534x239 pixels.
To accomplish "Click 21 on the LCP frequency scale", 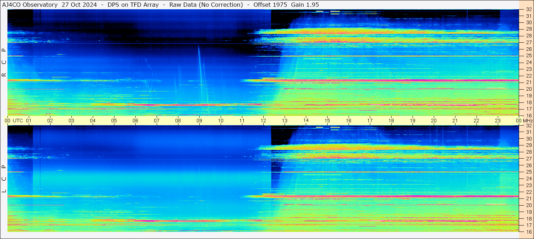I will coord(529,198).
